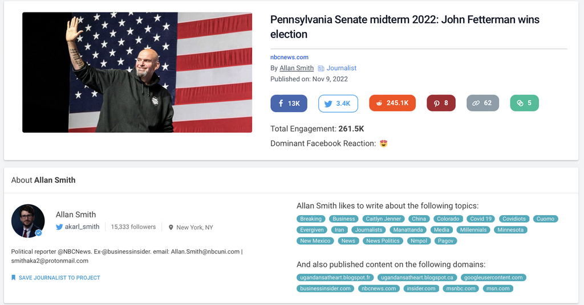Click Allan Smith's profile avatar photo
The height and width of the screenshot is (305, 584).
pos(28,221)
